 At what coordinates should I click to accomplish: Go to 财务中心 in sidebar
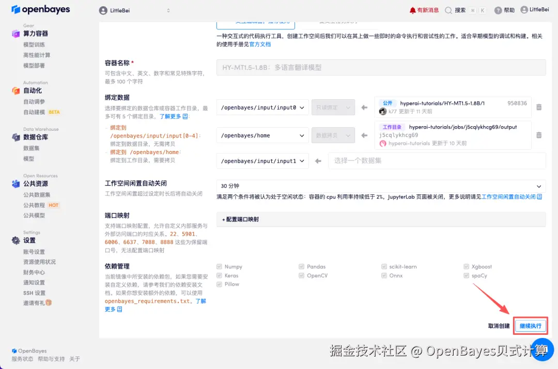(34, 272)
